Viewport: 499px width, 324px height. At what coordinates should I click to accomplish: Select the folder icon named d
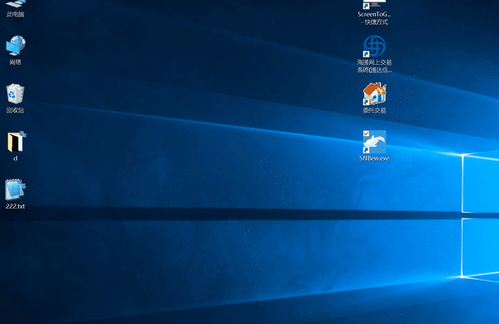[16, 142]
